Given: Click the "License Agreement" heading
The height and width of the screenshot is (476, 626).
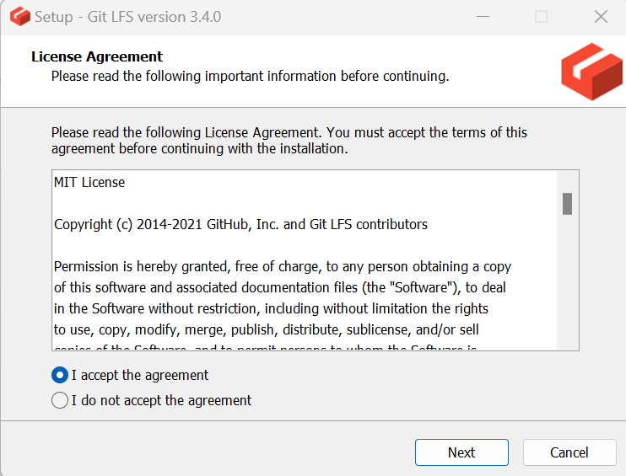Looking at the screenshot, I should click(x=97, y=56).
